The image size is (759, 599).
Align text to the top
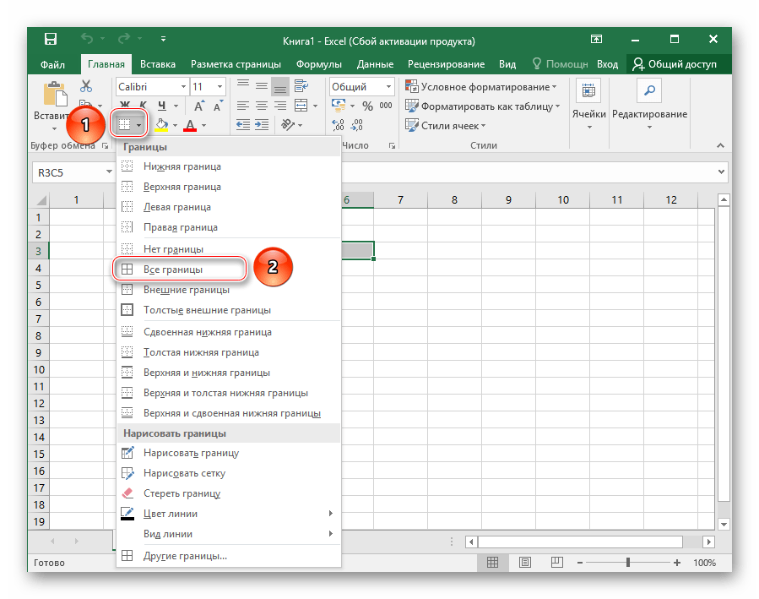coord(243,85)
